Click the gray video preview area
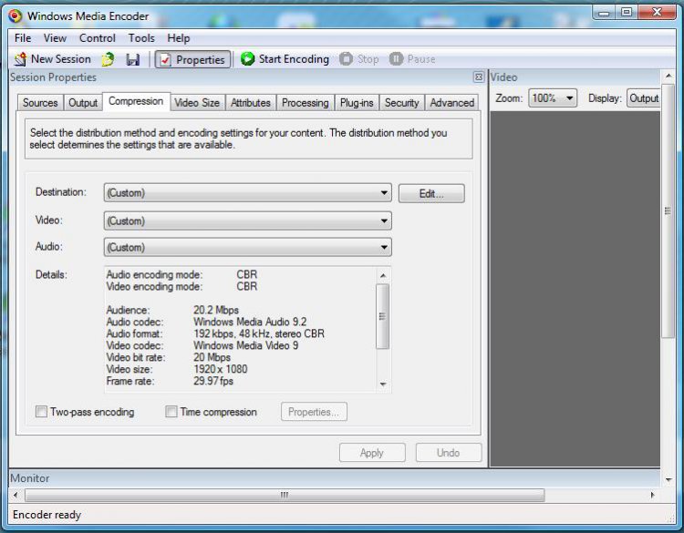This screenshot has height=533, width=684. (x=575, y=289)
